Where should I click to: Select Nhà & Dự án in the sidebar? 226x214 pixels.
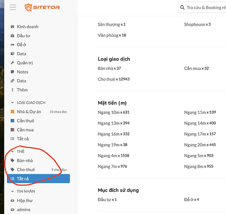29,112
